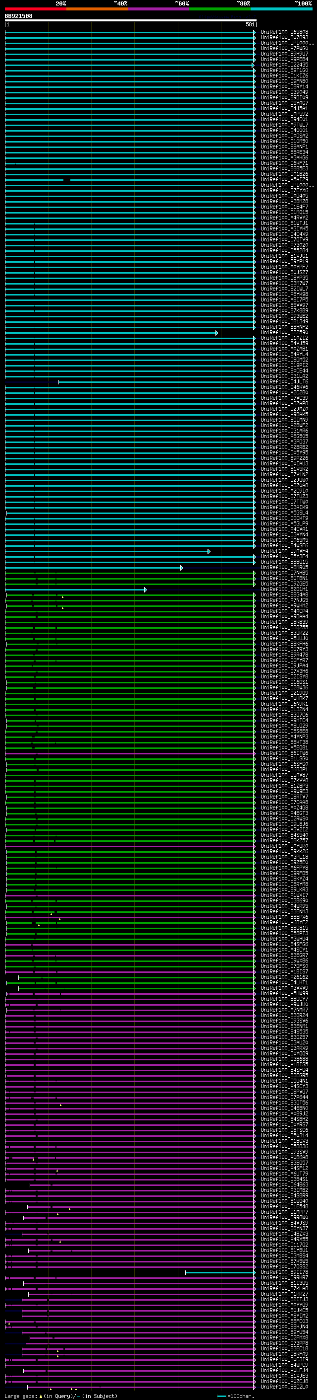Open hit UniRef100_Q07893

(x=284, y=38)
